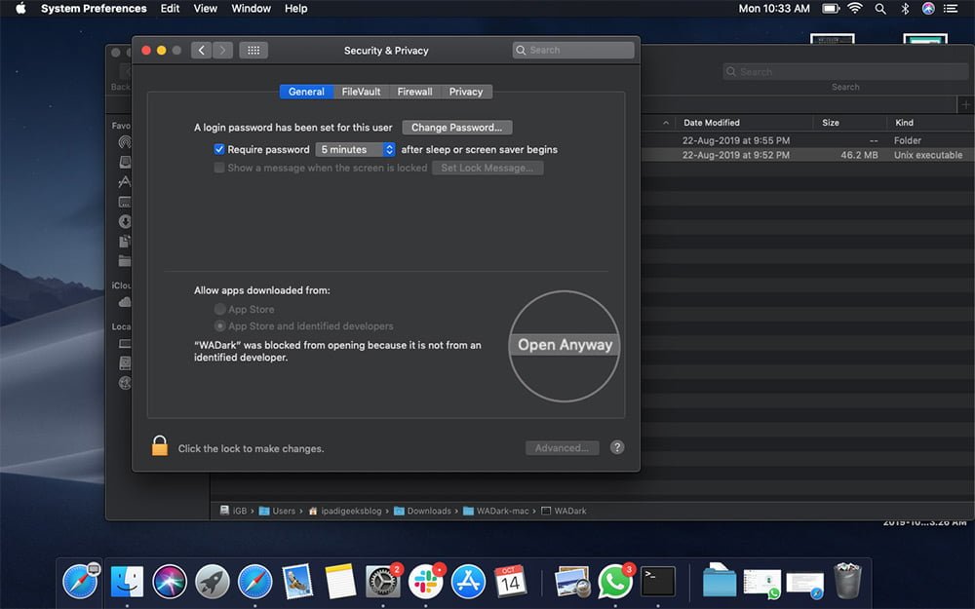975x609 pixels.
Task: Click the Wi-Fi icon in menu bar
Action: (x=855, y=9)
